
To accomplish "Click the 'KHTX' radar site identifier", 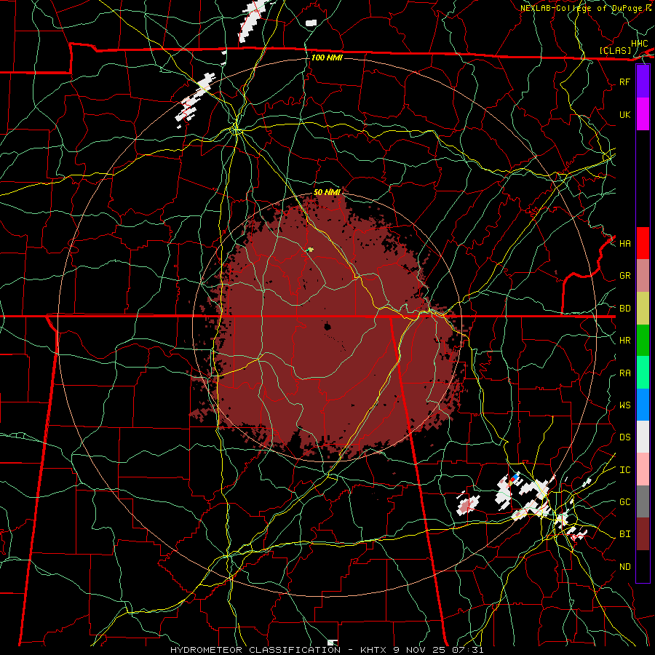I will tap(374, 650).
